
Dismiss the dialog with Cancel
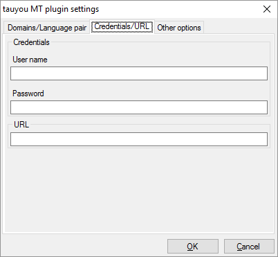coord(249,247)
